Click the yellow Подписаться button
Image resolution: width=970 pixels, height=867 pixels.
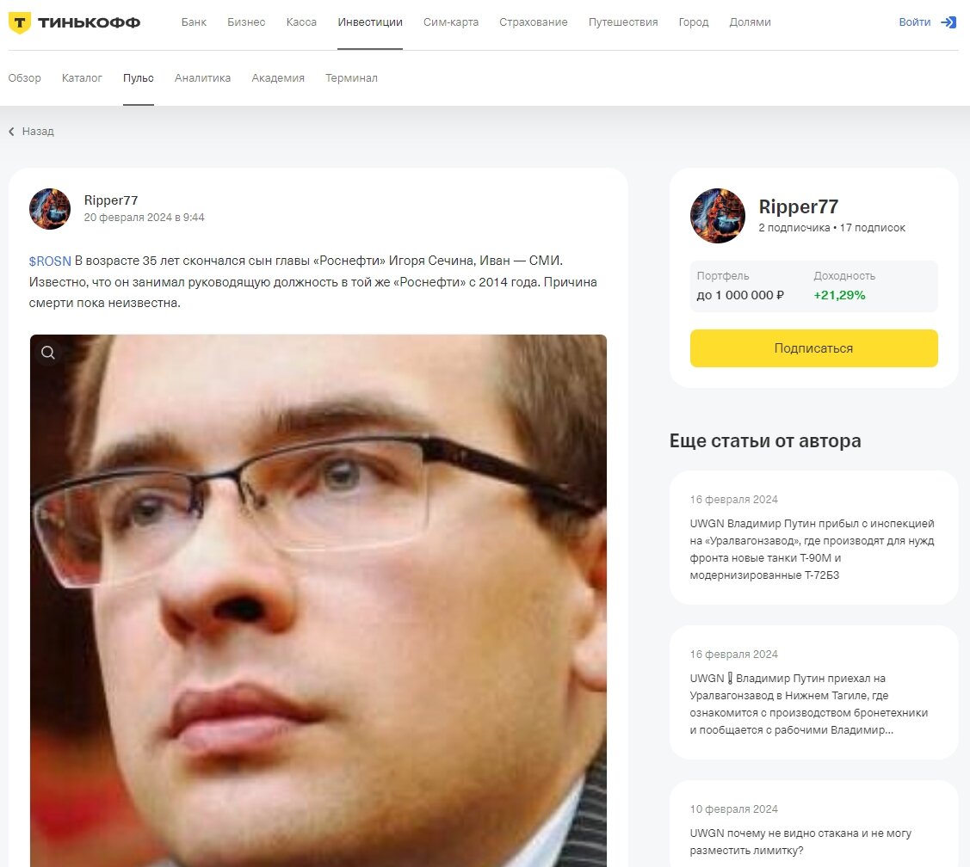coord(813,348)
